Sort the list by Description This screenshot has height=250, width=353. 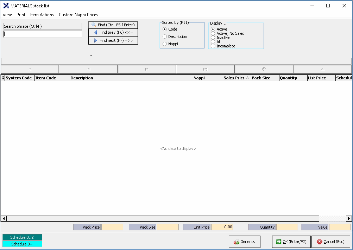click(165, 37)
